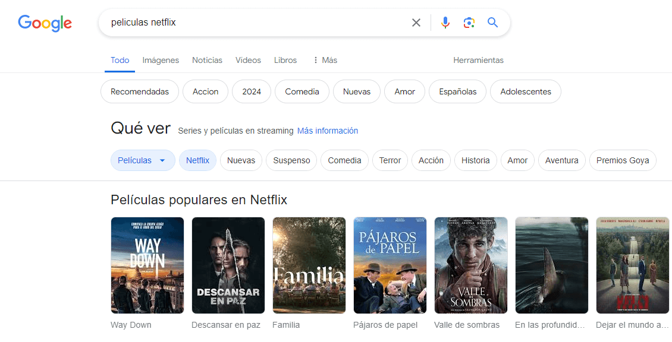The width and height of the screenshot is (672, 342).
Task: Go to the Videos tab
Action: (x=248, y=61)
